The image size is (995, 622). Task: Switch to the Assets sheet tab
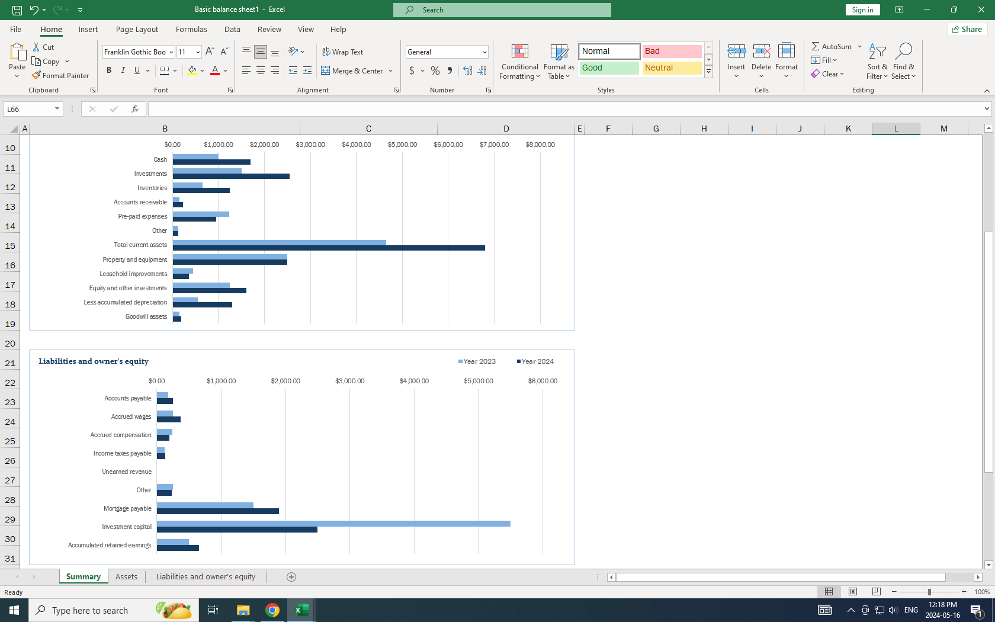[x=126, y=577]
